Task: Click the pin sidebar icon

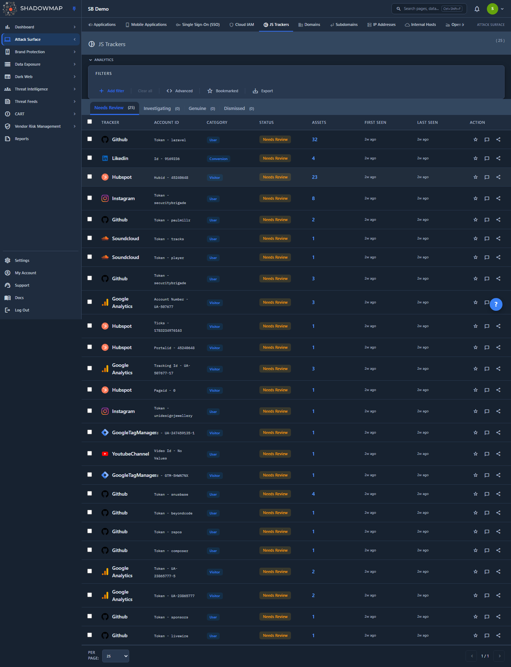Action: 74,9
